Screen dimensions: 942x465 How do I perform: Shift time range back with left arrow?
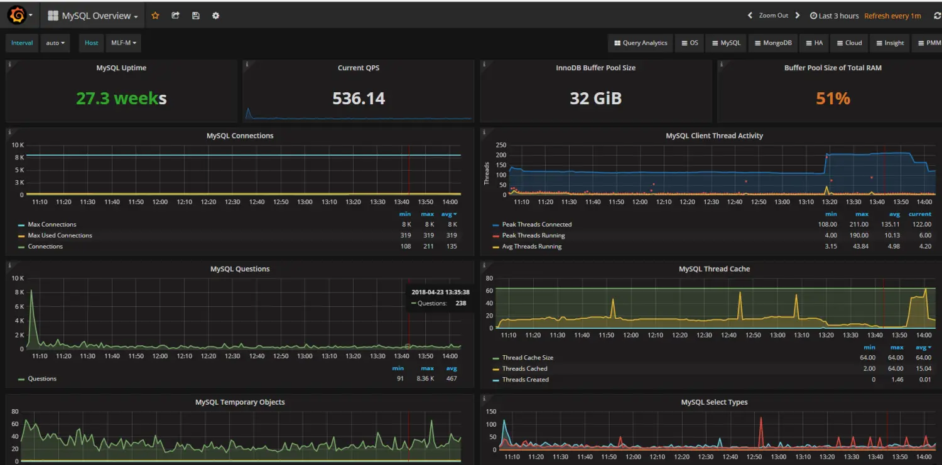pos(750,16)
